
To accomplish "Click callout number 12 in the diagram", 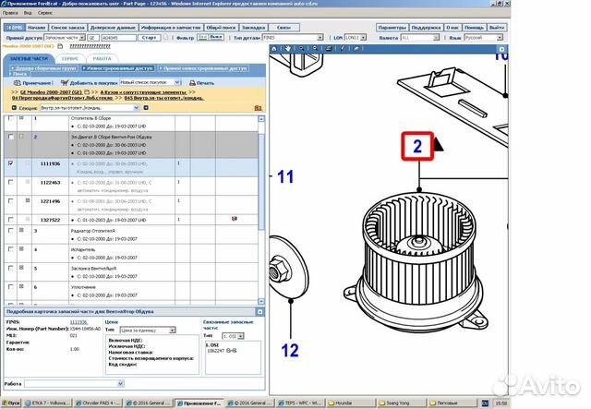I will 289,350.
